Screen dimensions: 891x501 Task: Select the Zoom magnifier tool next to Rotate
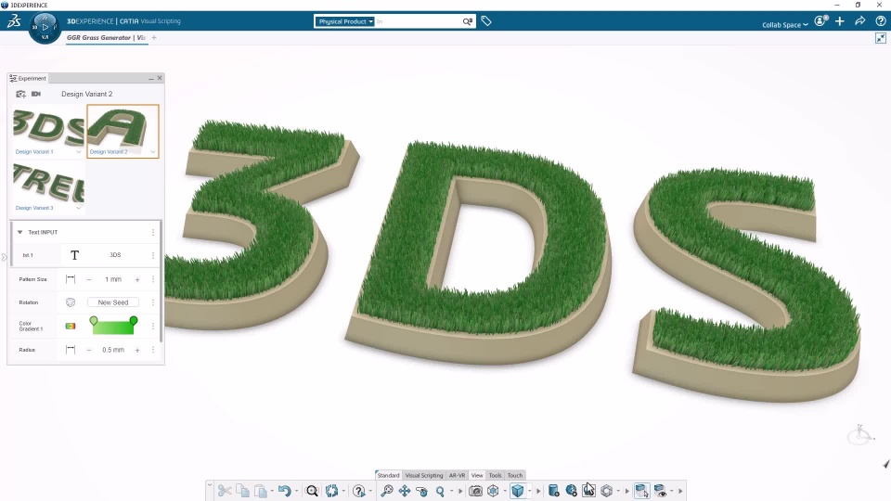(x=440, y=491)
